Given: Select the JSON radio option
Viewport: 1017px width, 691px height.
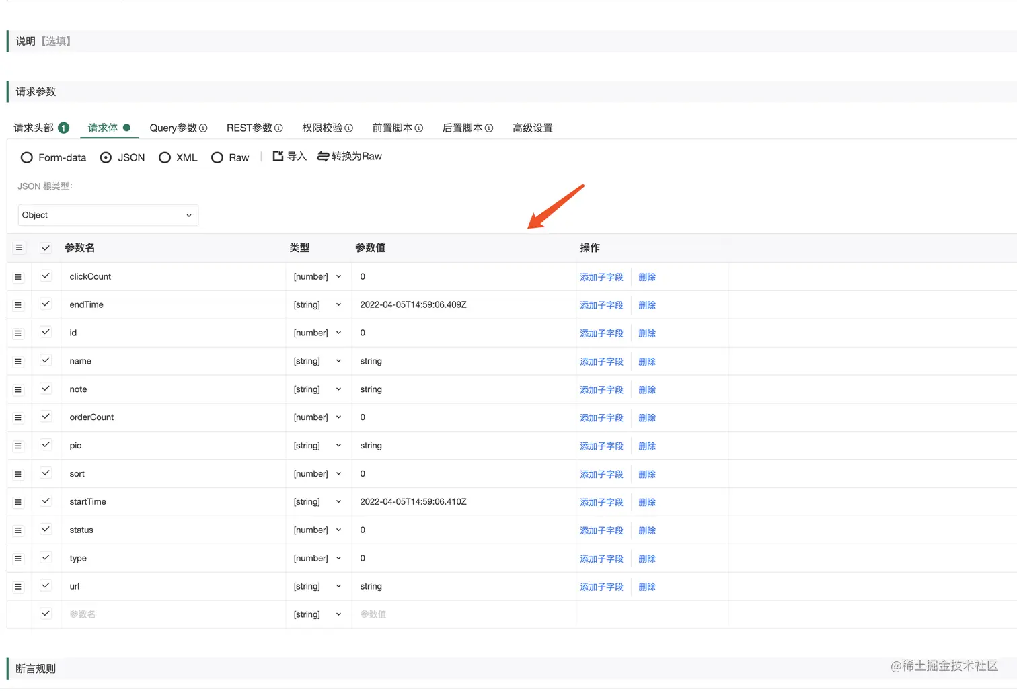Looking at the screenshot, I should coord(106,157).
